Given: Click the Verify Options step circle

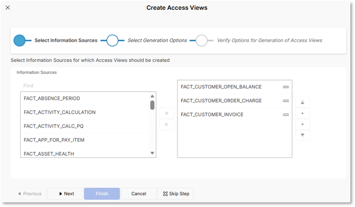Looking at the screenshot, I should 202,41.
